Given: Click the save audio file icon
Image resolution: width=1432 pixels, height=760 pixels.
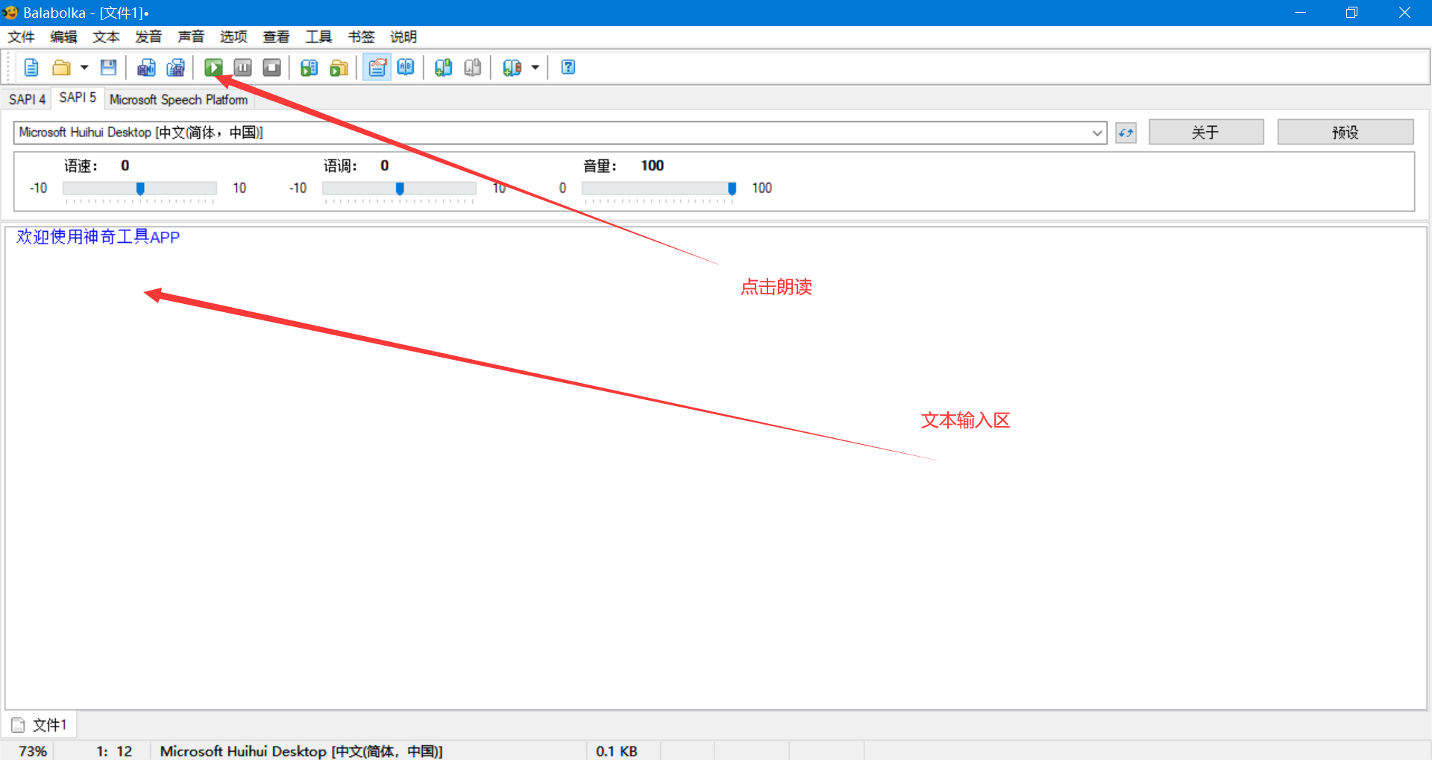Looking at the screenshot, I should [x=146, y=68].
